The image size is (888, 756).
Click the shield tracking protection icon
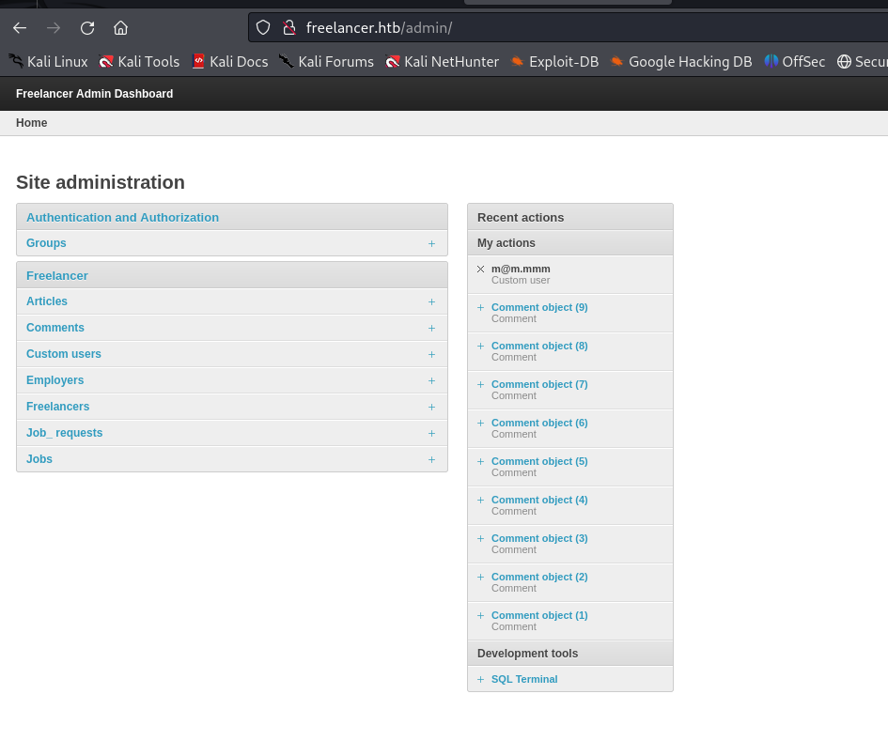pyautogui.click(x=263, y=27)
